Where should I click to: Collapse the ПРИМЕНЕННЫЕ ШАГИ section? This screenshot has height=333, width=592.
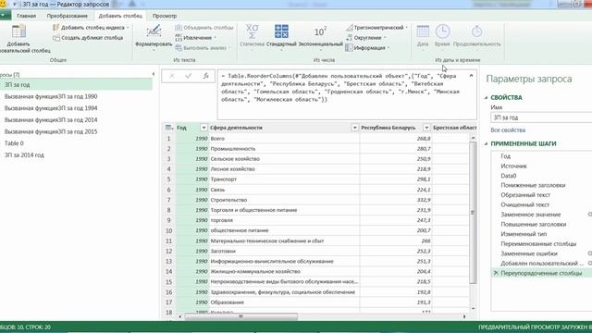click(487, 144)
